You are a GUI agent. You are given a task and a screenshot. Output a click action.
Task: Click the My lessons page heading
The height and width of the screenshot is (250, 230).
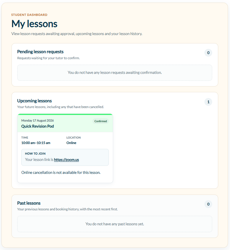pos(34,24)
